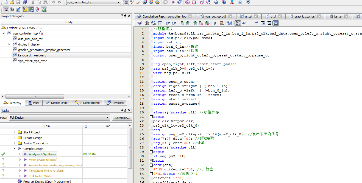The width and height of the screenshot is (362, 183).
Task: Click the Find binoculars icon in editor toolbar
Action: click(x=147, y=23)
